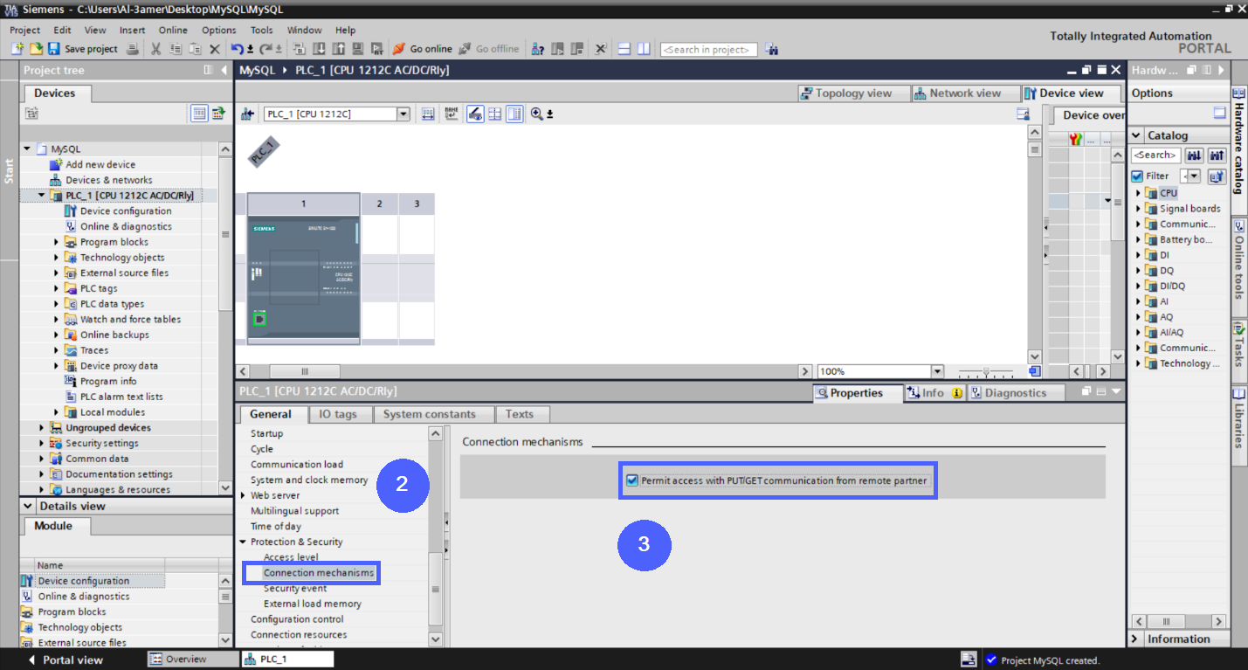Click the Search in project field
Image resolution: width=1248 pixels, height=670 pixels.
708,50
